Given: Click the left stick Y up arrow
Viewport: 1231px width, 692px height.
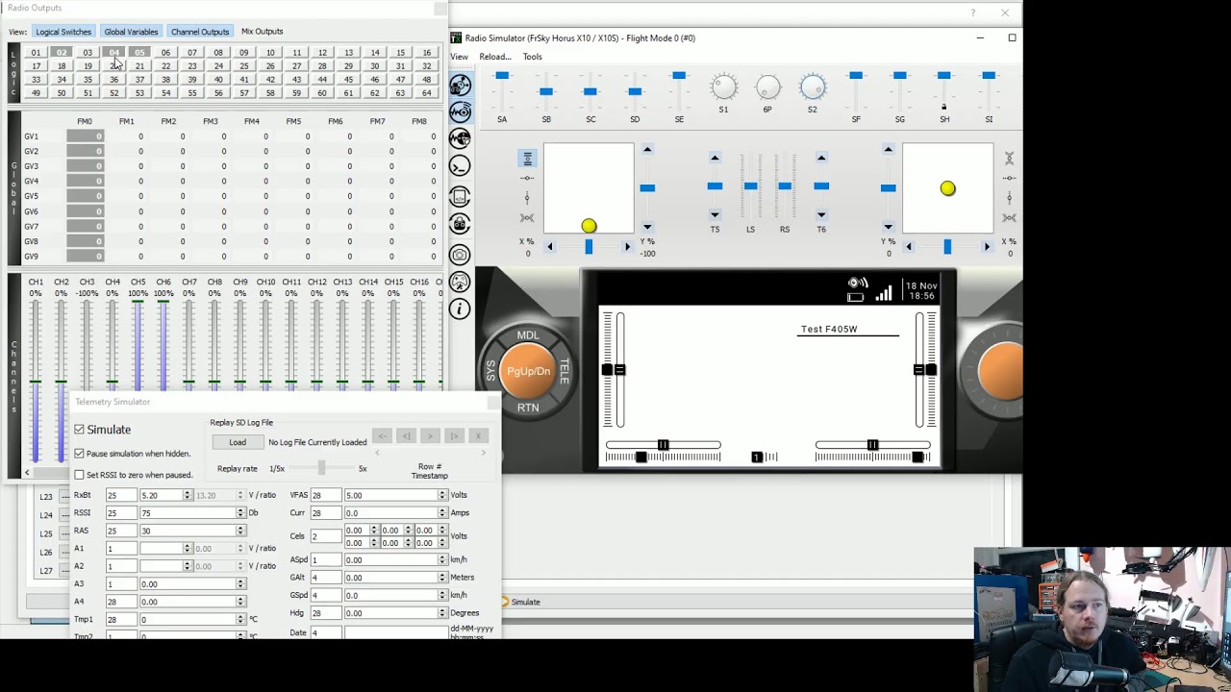Looking at the screenshot, I should coord(647,150).
